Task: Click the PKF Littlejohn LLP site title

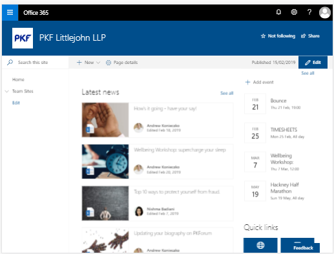Action: pos(72,37)
